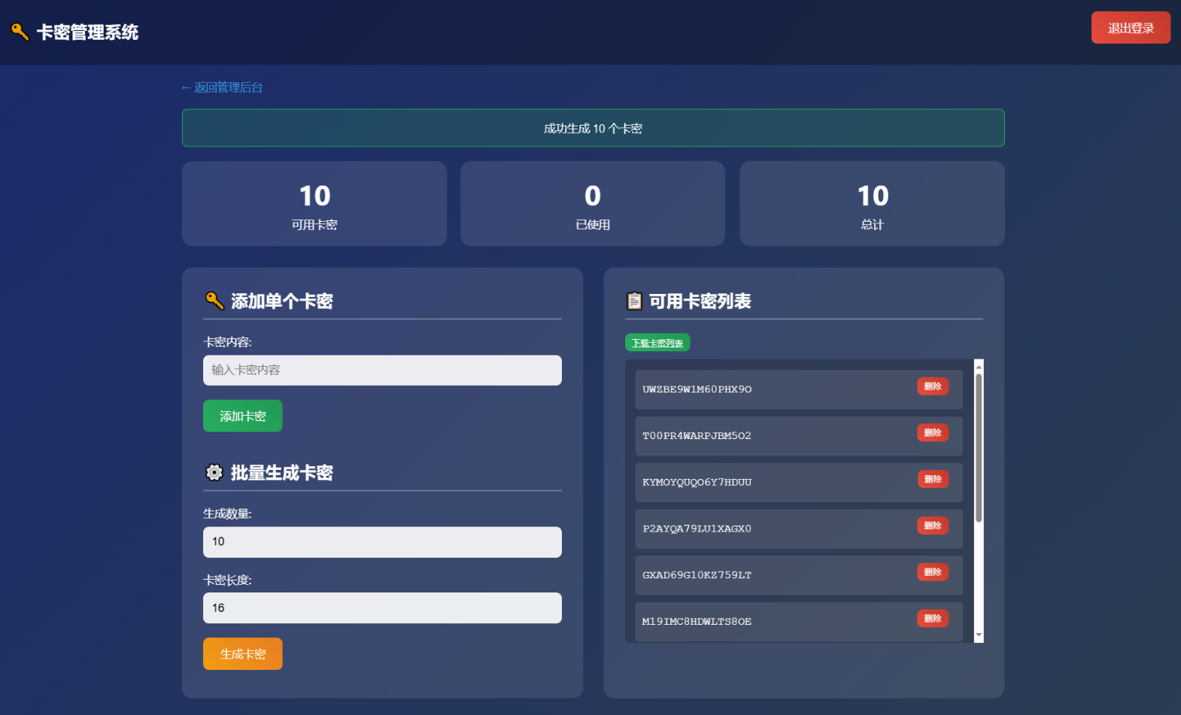Delete card key KYMOYQUQO6Y7HDUU

point(933,480)
